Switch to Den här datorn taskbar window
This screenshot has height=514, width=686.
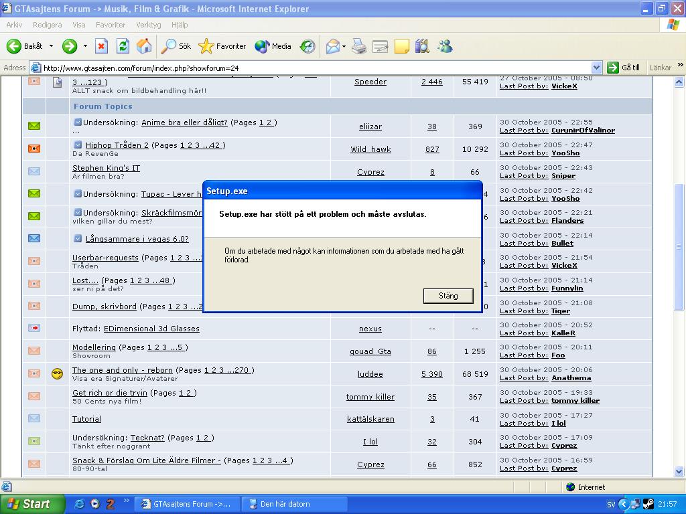tap(295, 504)
